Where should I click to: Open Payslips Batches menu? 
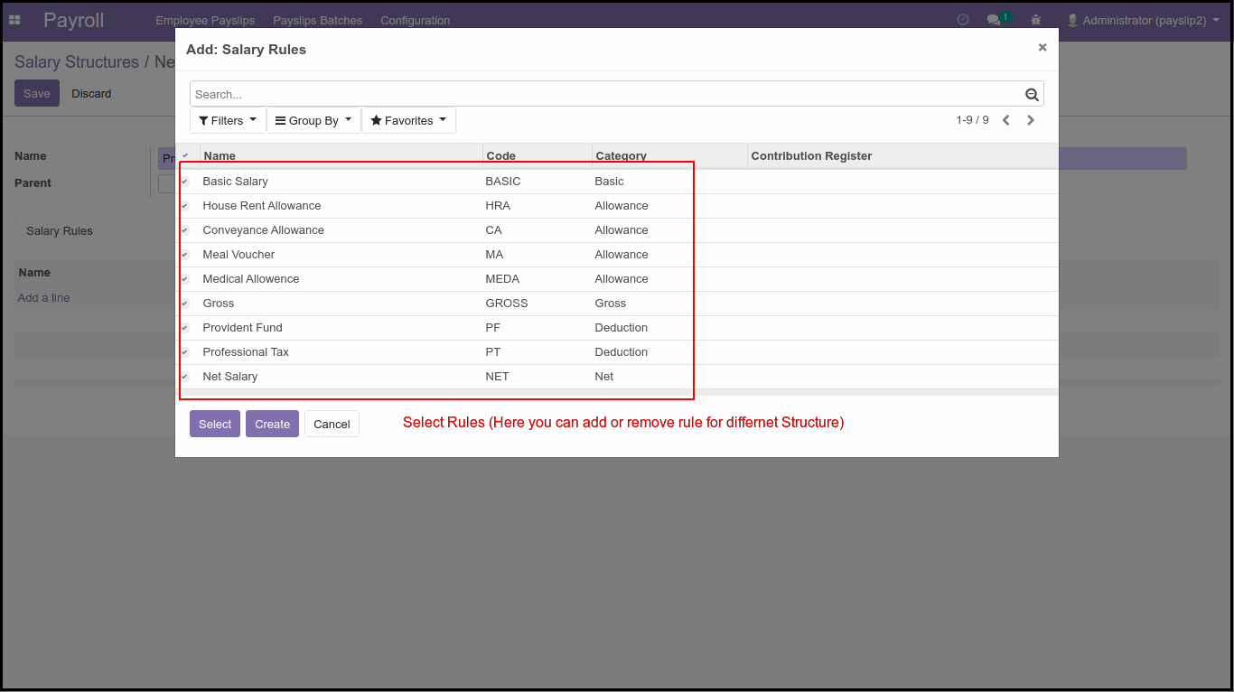pos(317,20)
